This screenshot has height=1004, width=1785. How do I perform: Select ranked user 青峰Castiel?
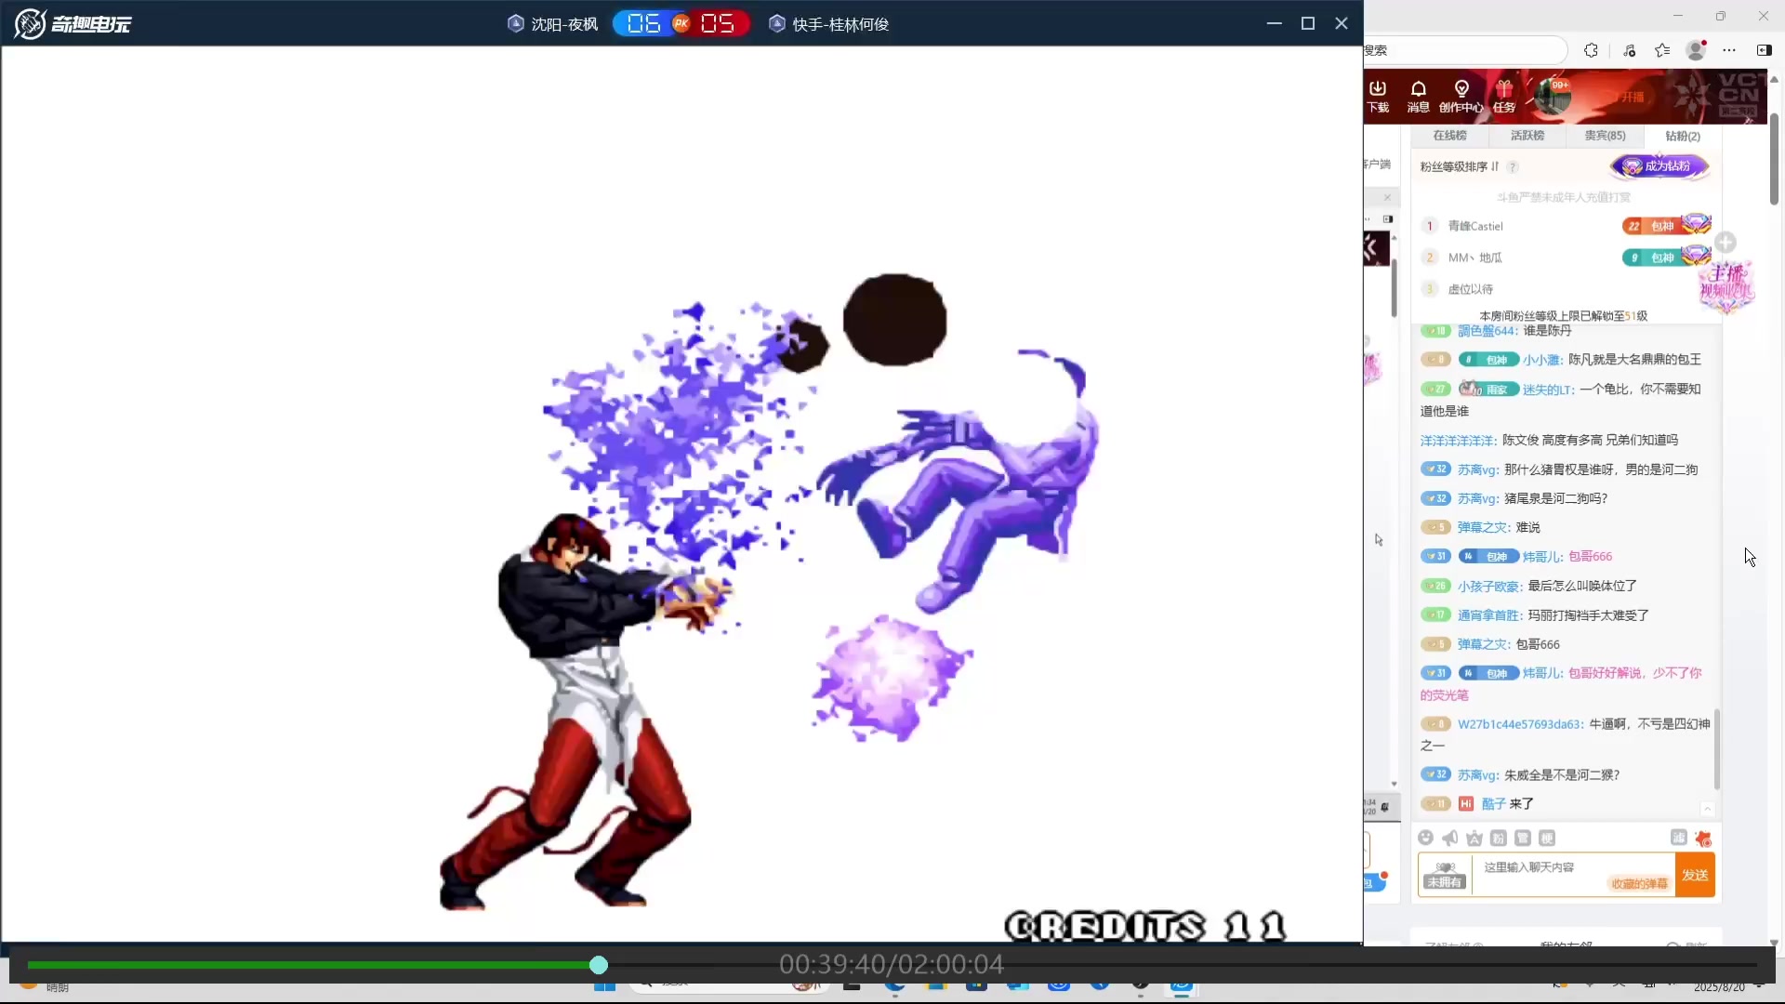click(x=1475, y=226)
